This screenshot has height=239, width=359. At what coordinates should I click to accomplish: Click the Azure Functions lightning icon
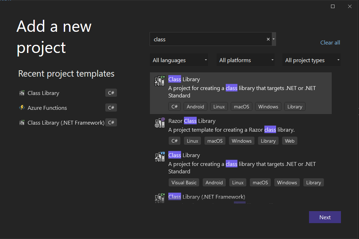[22, 108]
